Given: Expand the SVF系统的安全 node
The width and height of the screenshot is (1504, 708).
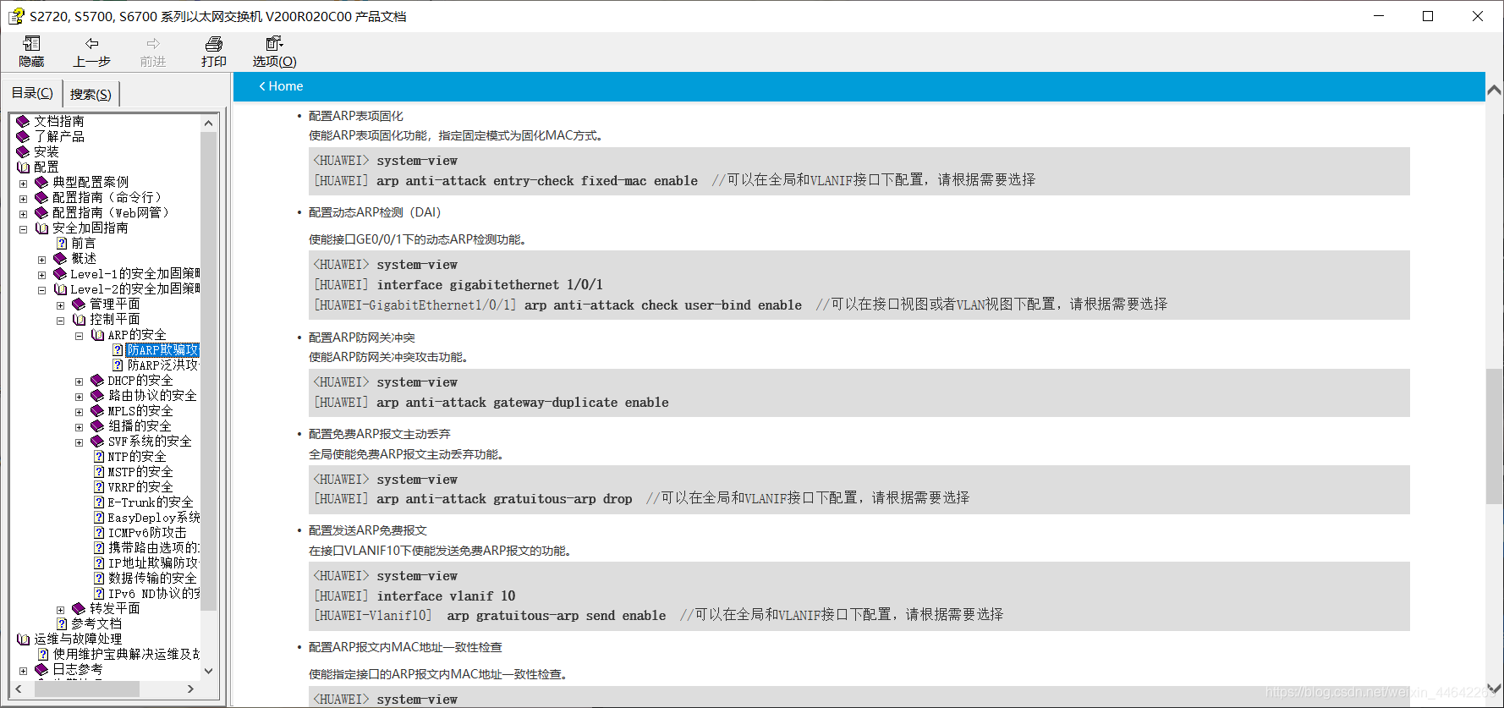Looking at the screenshot, I should click(79, 442).
